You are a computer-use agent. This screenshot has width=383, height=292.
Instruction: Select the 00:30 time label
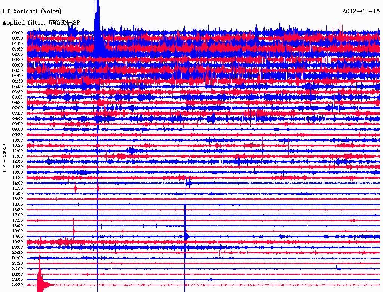[x=18, y=38]
